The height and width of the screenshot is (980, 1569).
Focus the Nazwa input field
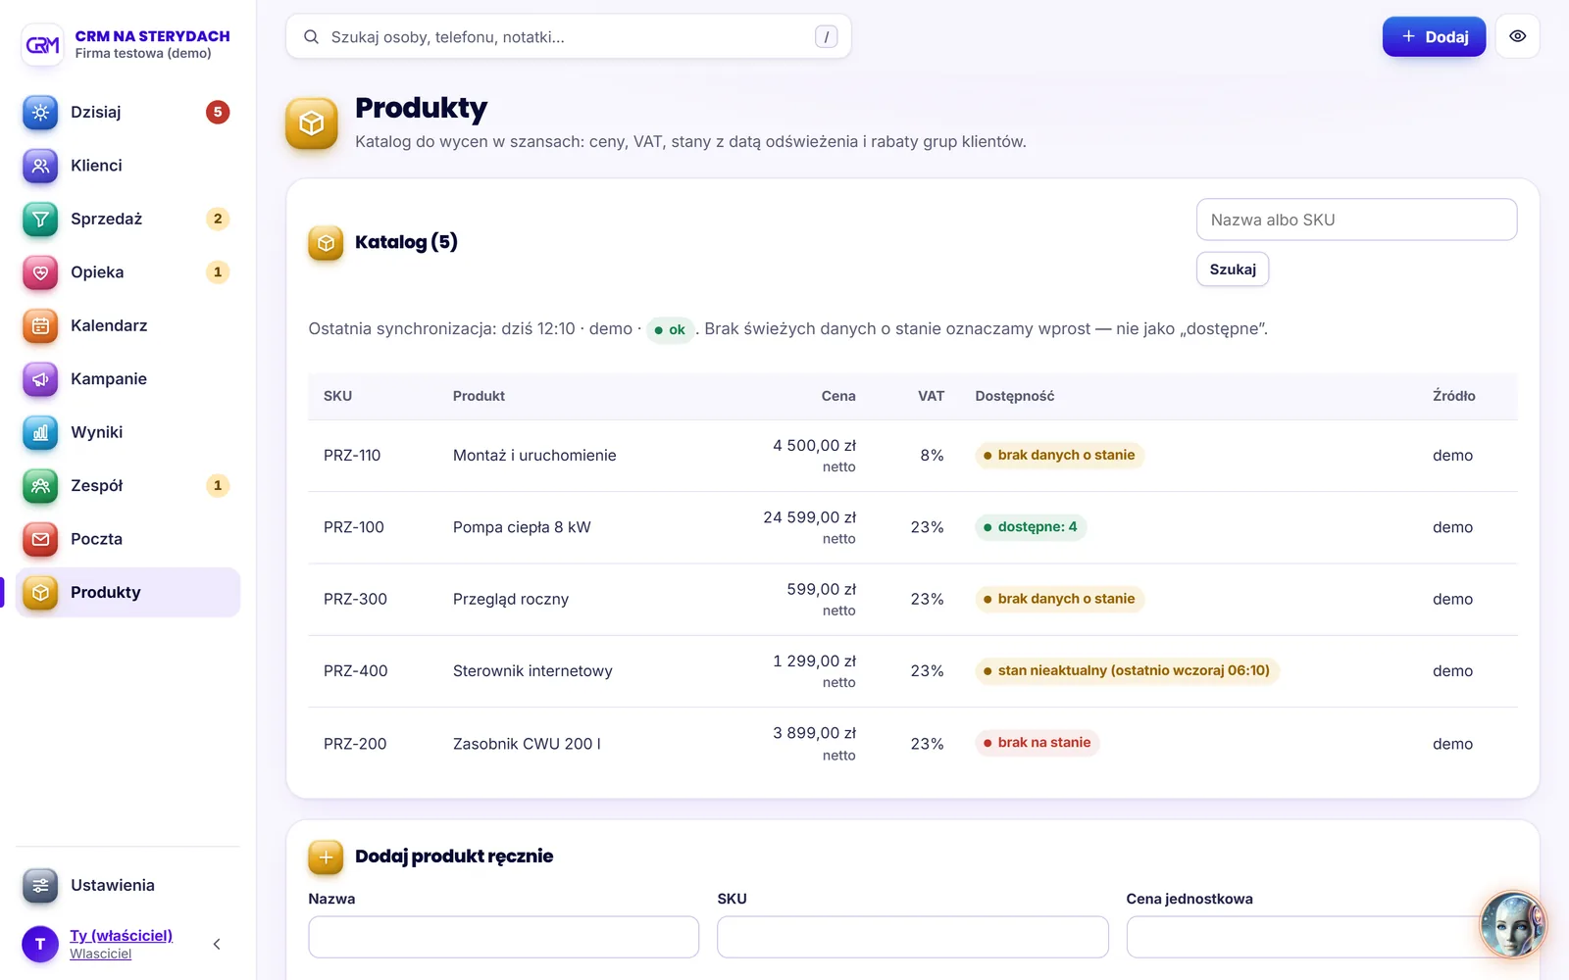[503, 938]
